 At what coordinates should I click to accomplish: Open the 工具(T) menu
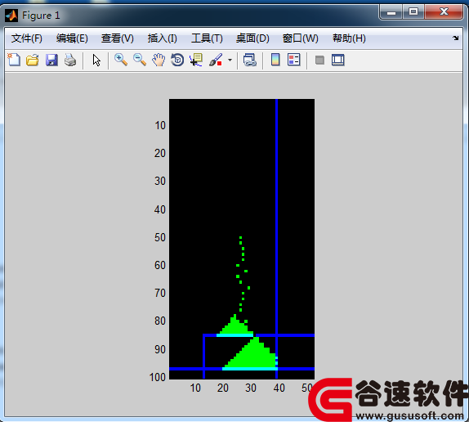coord(207,38)
